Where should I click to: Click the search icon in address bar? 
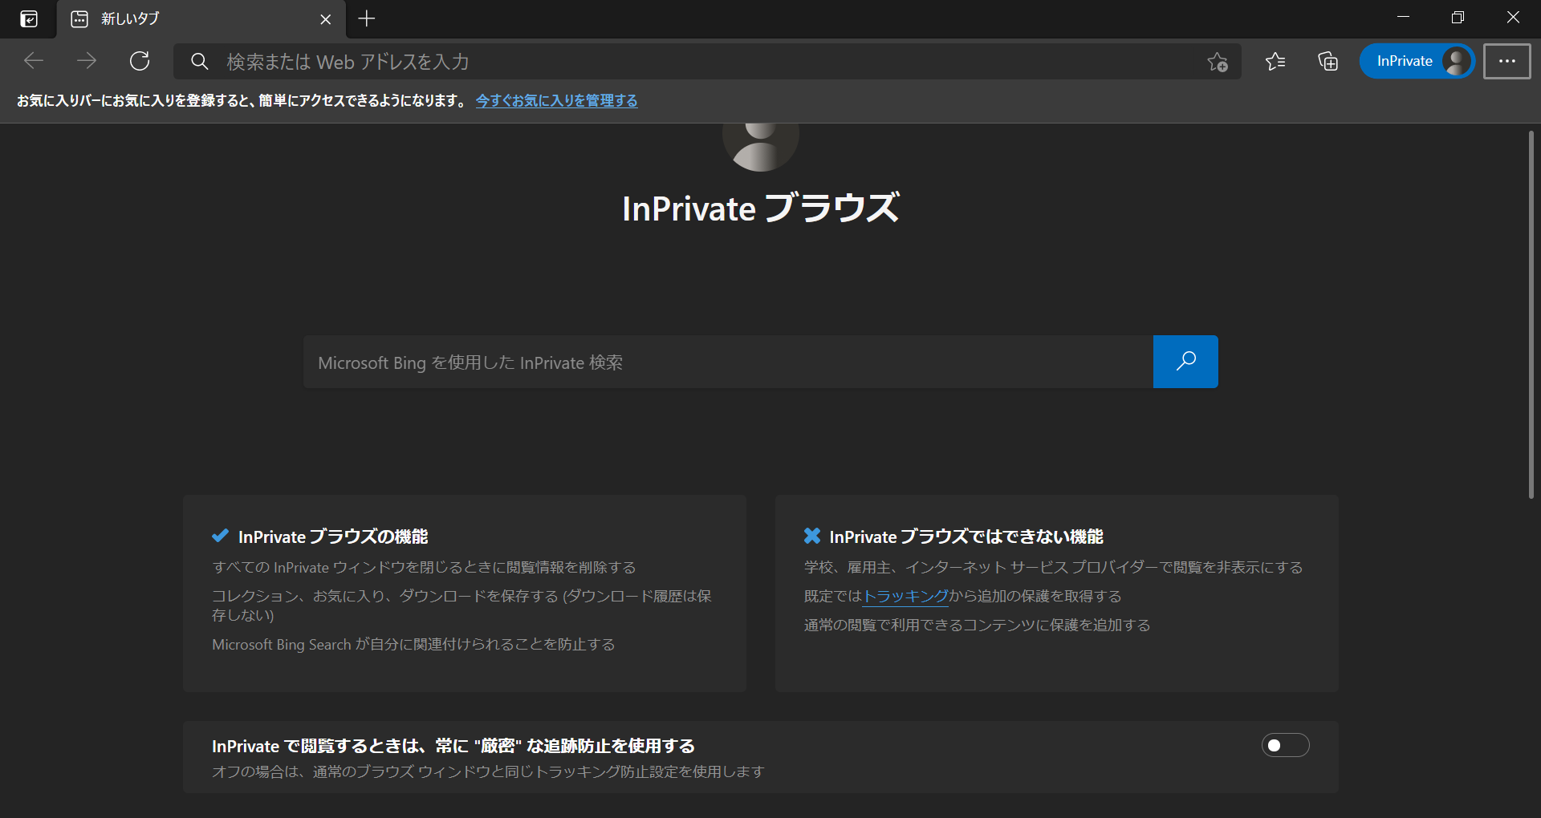coord(199,62)
